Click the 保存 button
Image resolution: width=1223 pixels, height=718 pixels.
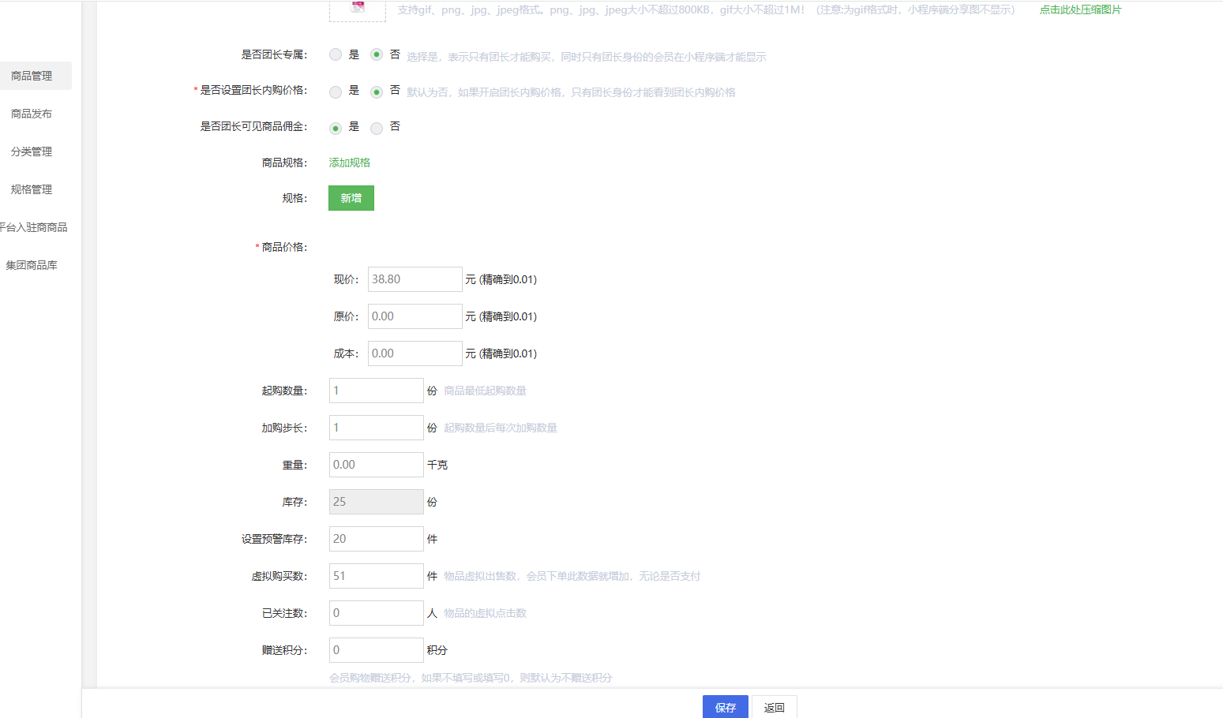pos(725,707)
